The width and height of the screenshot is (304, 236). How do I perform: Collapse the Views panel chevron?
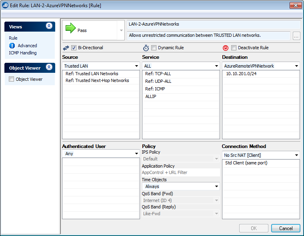[49, 26]
